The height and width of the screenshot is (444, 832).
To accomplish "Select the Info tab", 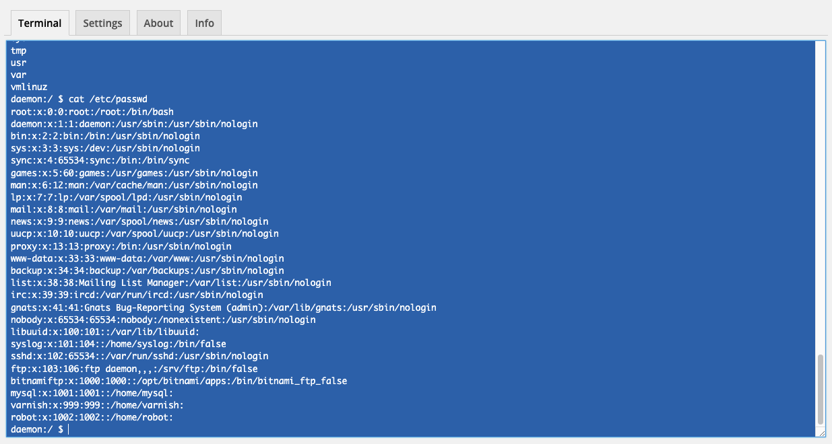I will coord(204,23).
